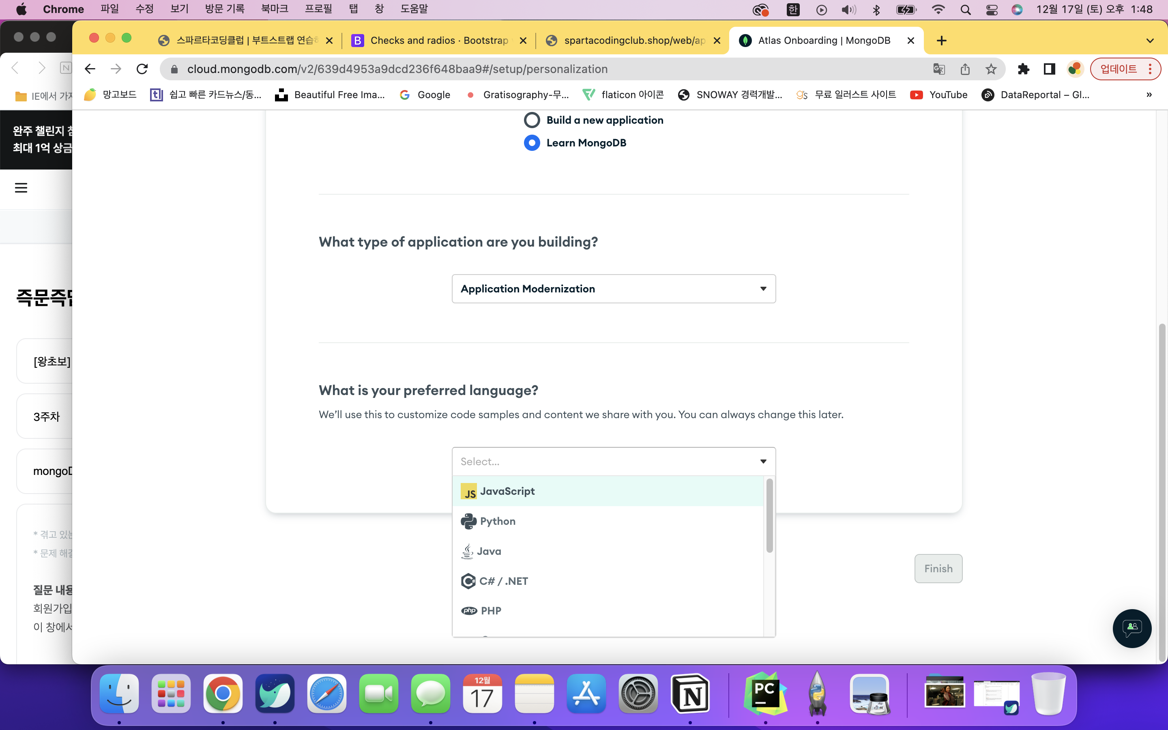Open the 파일 menu in the menu bar
Viewport: 1168px width, 730px height.
click(109, 9)
